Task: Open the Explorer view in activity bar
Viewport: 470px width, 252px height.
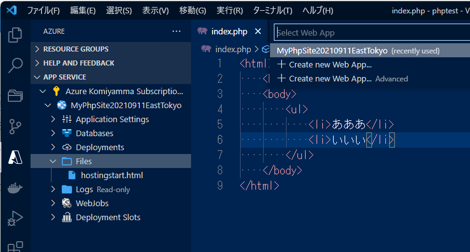Action: point(15,35)
